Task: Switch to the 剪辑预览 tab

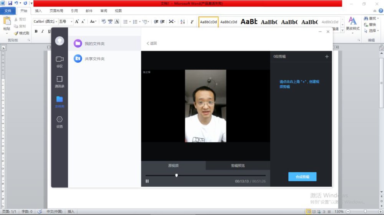Action: coord(238,166)
